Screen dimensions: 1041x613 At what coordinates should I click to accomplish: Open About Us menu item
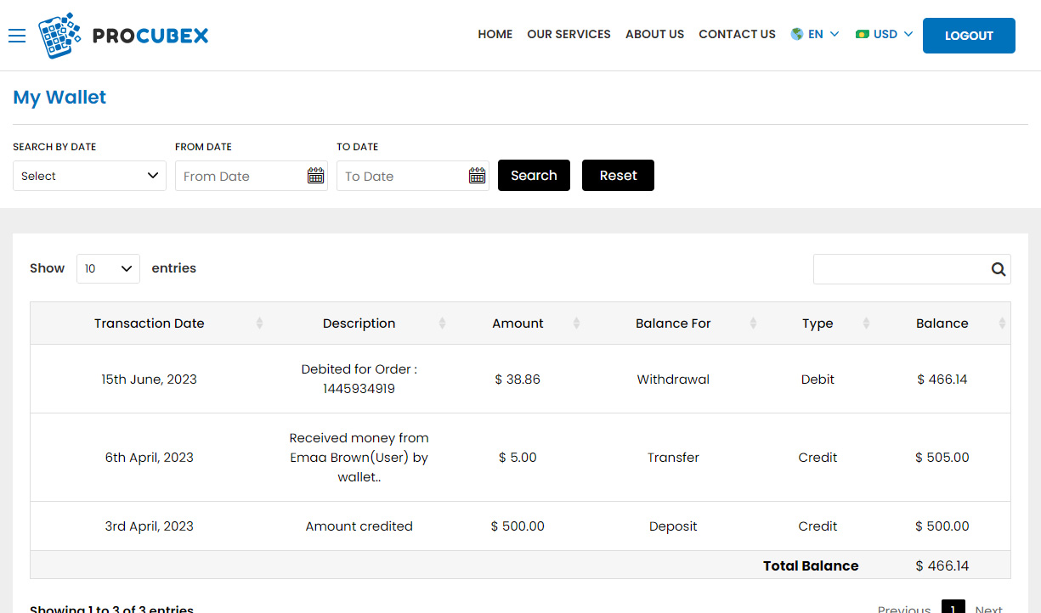(x=654, y=34)
